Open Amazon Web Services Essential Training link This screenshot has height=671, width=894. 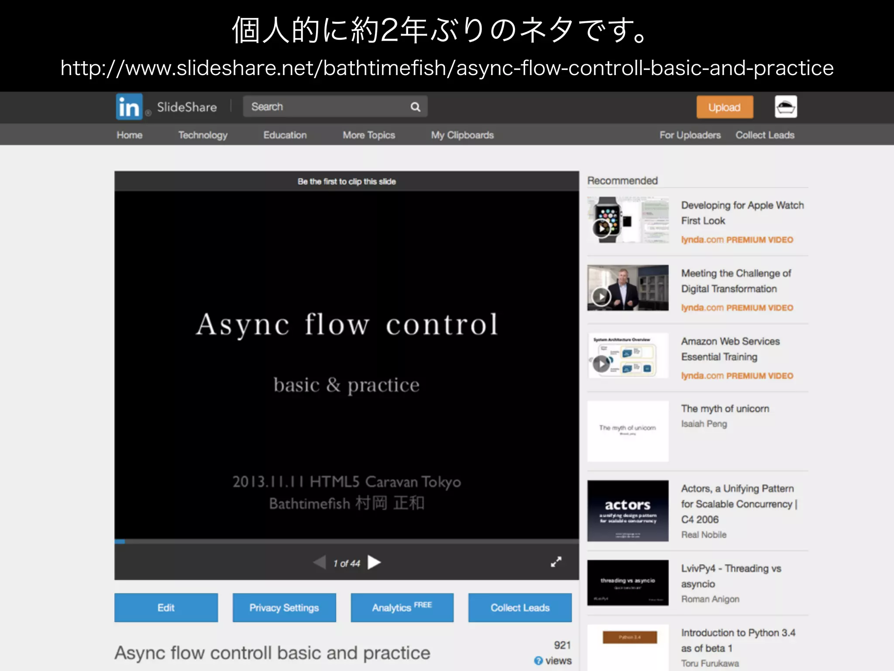(730, 349)
